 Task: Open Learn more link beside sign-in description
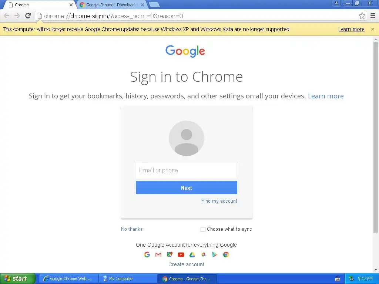(326, 96)
